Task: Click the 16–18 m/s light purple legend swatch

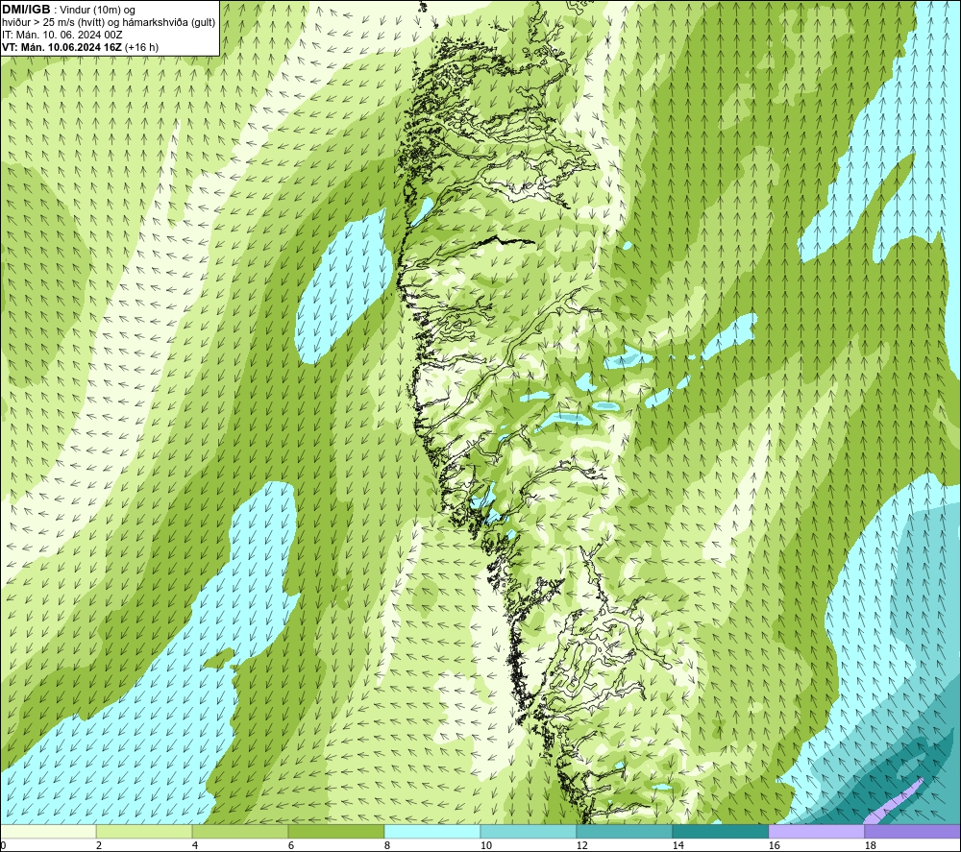Action: [x=816, y=831]
